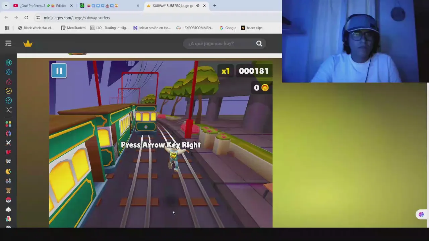Open the blue compass clock sidebar icon
This screenshot has width=429, height=241.
click(9, 100)
